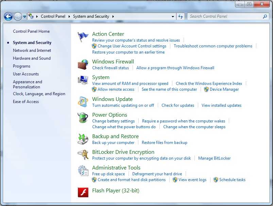The height and width of the screenshot is (206, 273).
Task: Open the Backup and Restore icon
Action: [x=83, y=139]
